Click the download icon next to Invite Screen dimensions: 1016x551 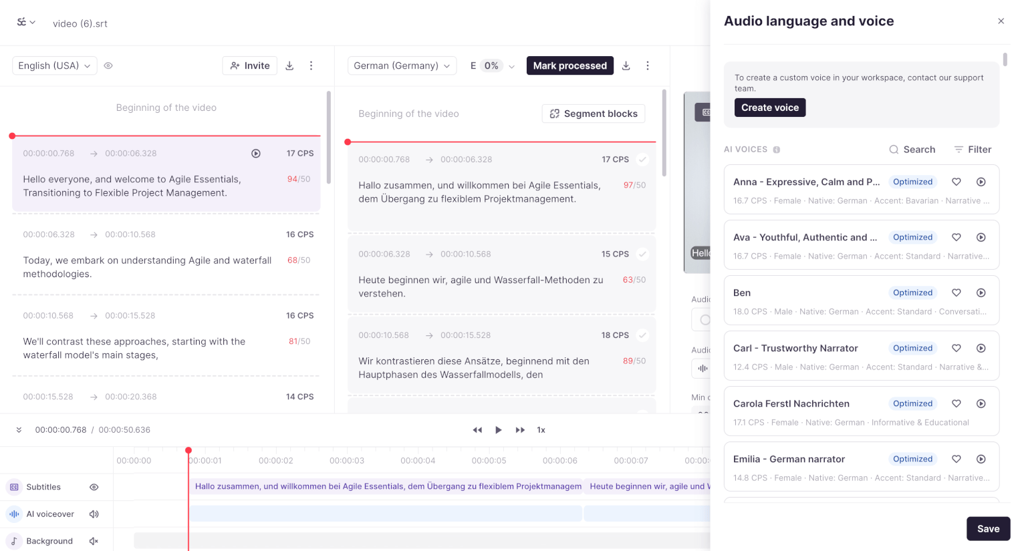[289, 65]
